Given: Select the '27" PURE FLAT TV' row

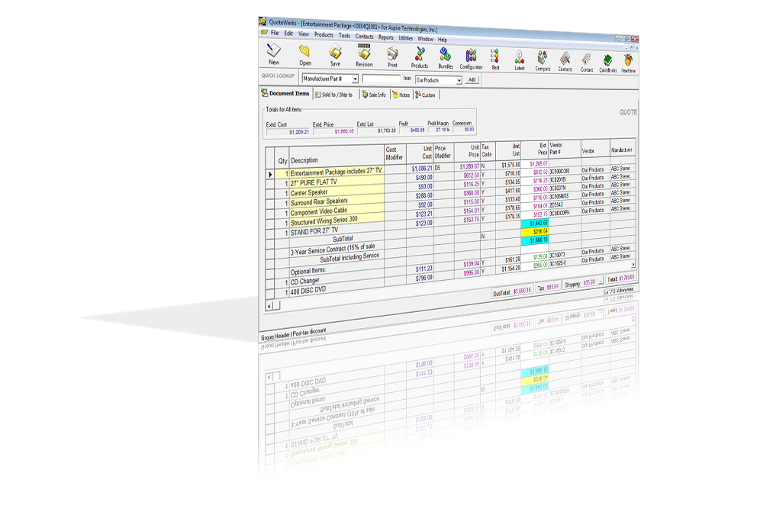Looking at the screenshot, I should tap(337, 181).
